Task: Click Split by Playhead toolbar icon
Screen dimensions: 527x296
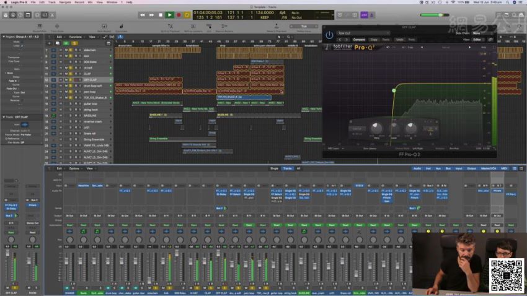Action: 170,27
